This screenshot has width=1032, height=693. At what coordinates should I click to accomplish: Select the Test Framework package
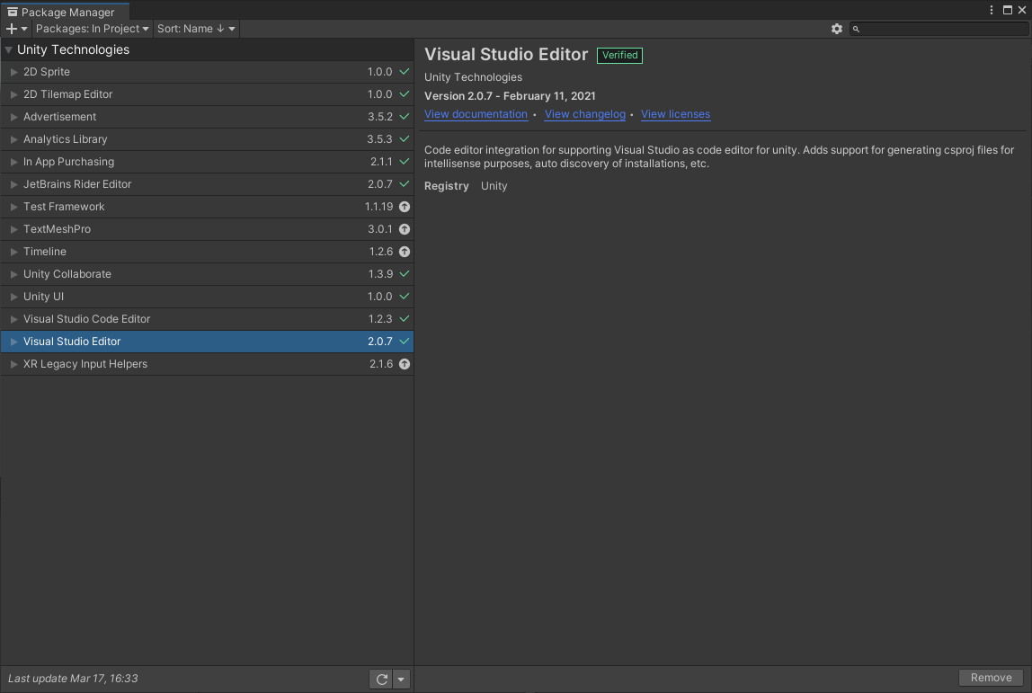(207, 207)
